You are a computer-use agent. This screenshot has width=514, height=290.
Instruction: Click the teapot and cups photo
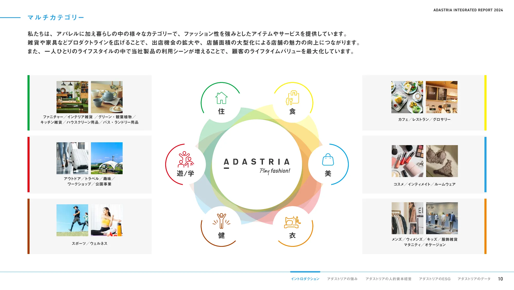107,97
